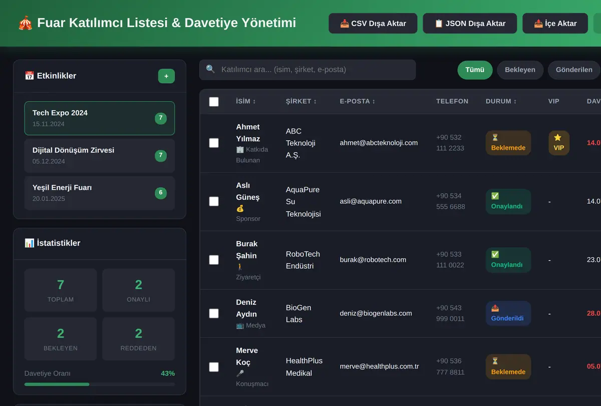Open the Yeşil Enerji Fuarı event
The width and height of the screenshot is (601, 406).
[100, 193]
